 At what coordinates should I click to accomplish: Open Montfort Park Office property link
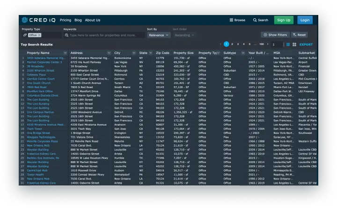pyautogui.click(x=40, y=91)
